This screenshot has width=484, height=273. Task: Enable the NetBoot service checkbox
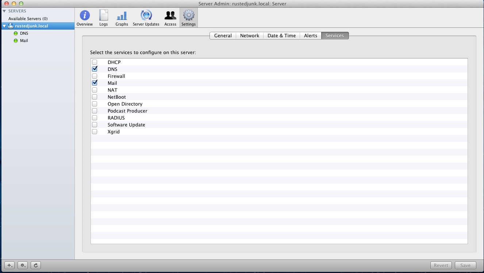tap(95, 97)
